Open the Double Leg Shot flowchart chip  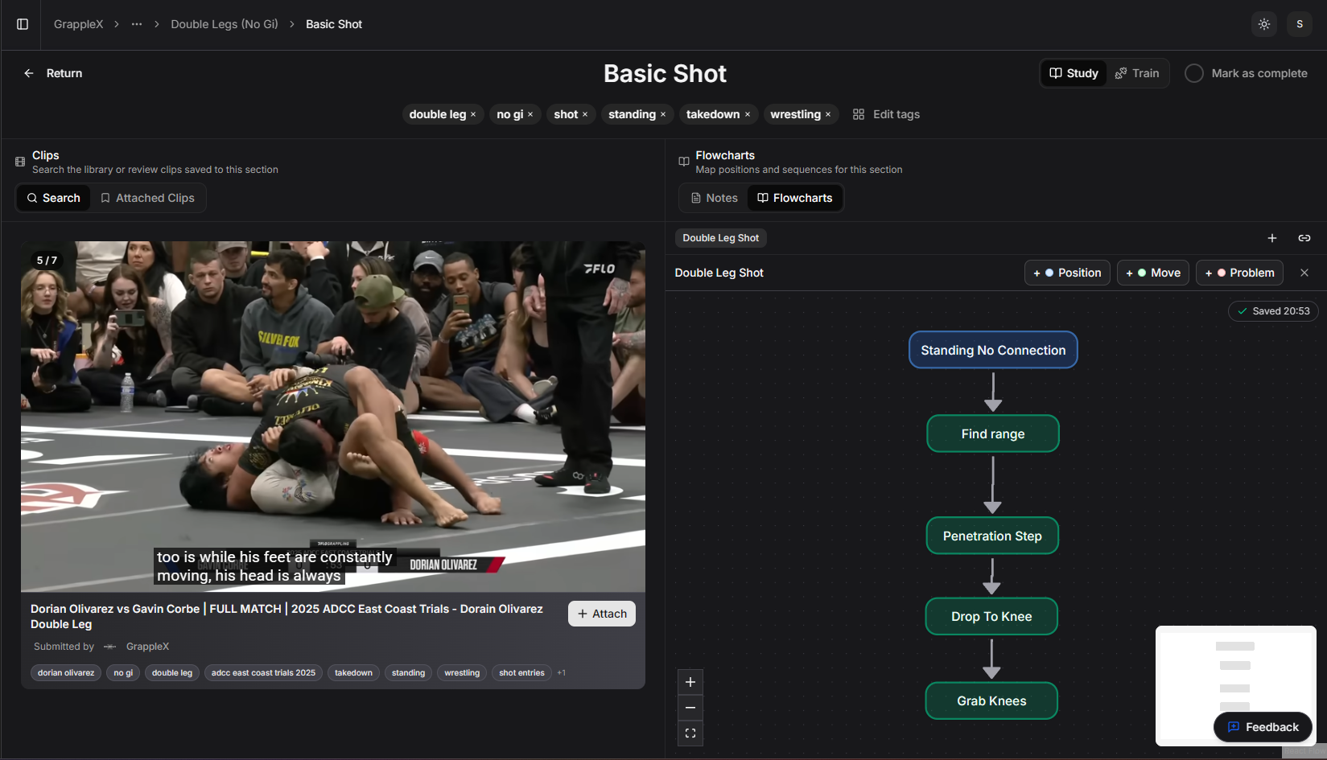click(x=720, y=238)
